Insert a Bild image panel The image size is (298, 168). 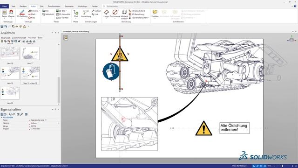click(x=46, y=11)
